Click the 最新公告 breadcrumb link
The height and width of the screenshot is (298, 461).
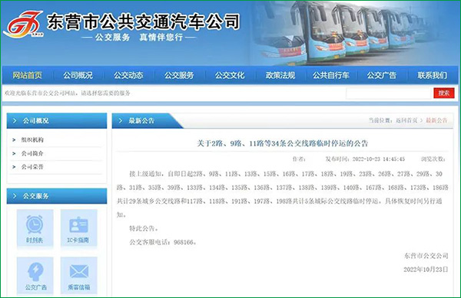click(x=436, y=120)
